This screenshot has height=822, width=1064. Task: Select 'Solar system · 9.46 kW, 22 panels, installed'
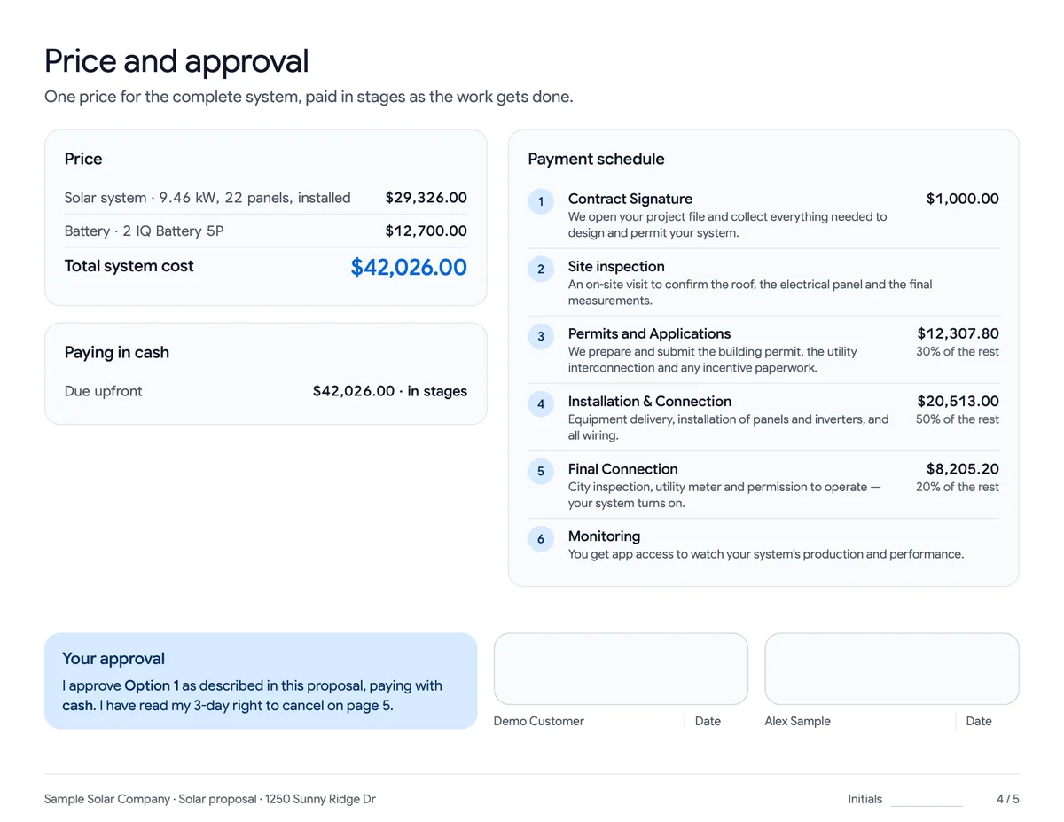pyautogui.click(x=207, y=198)
